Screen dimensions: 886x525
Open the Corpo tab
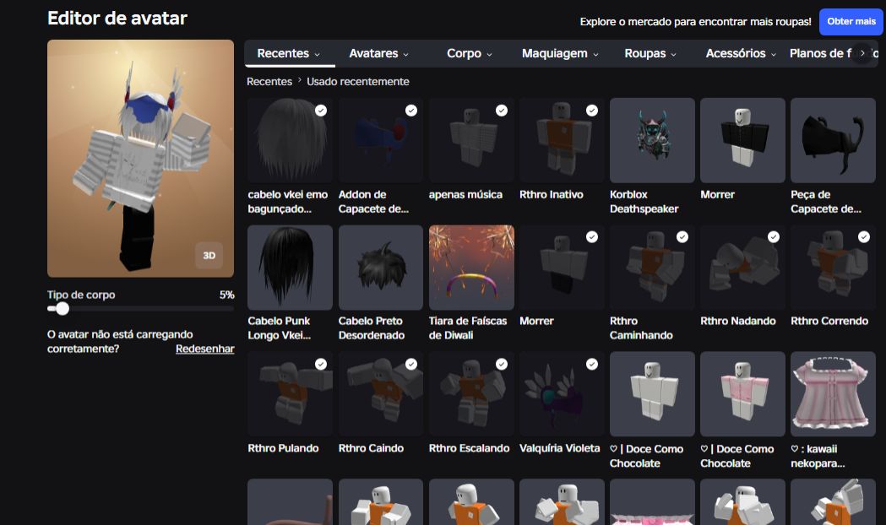(x=469, y=54)
